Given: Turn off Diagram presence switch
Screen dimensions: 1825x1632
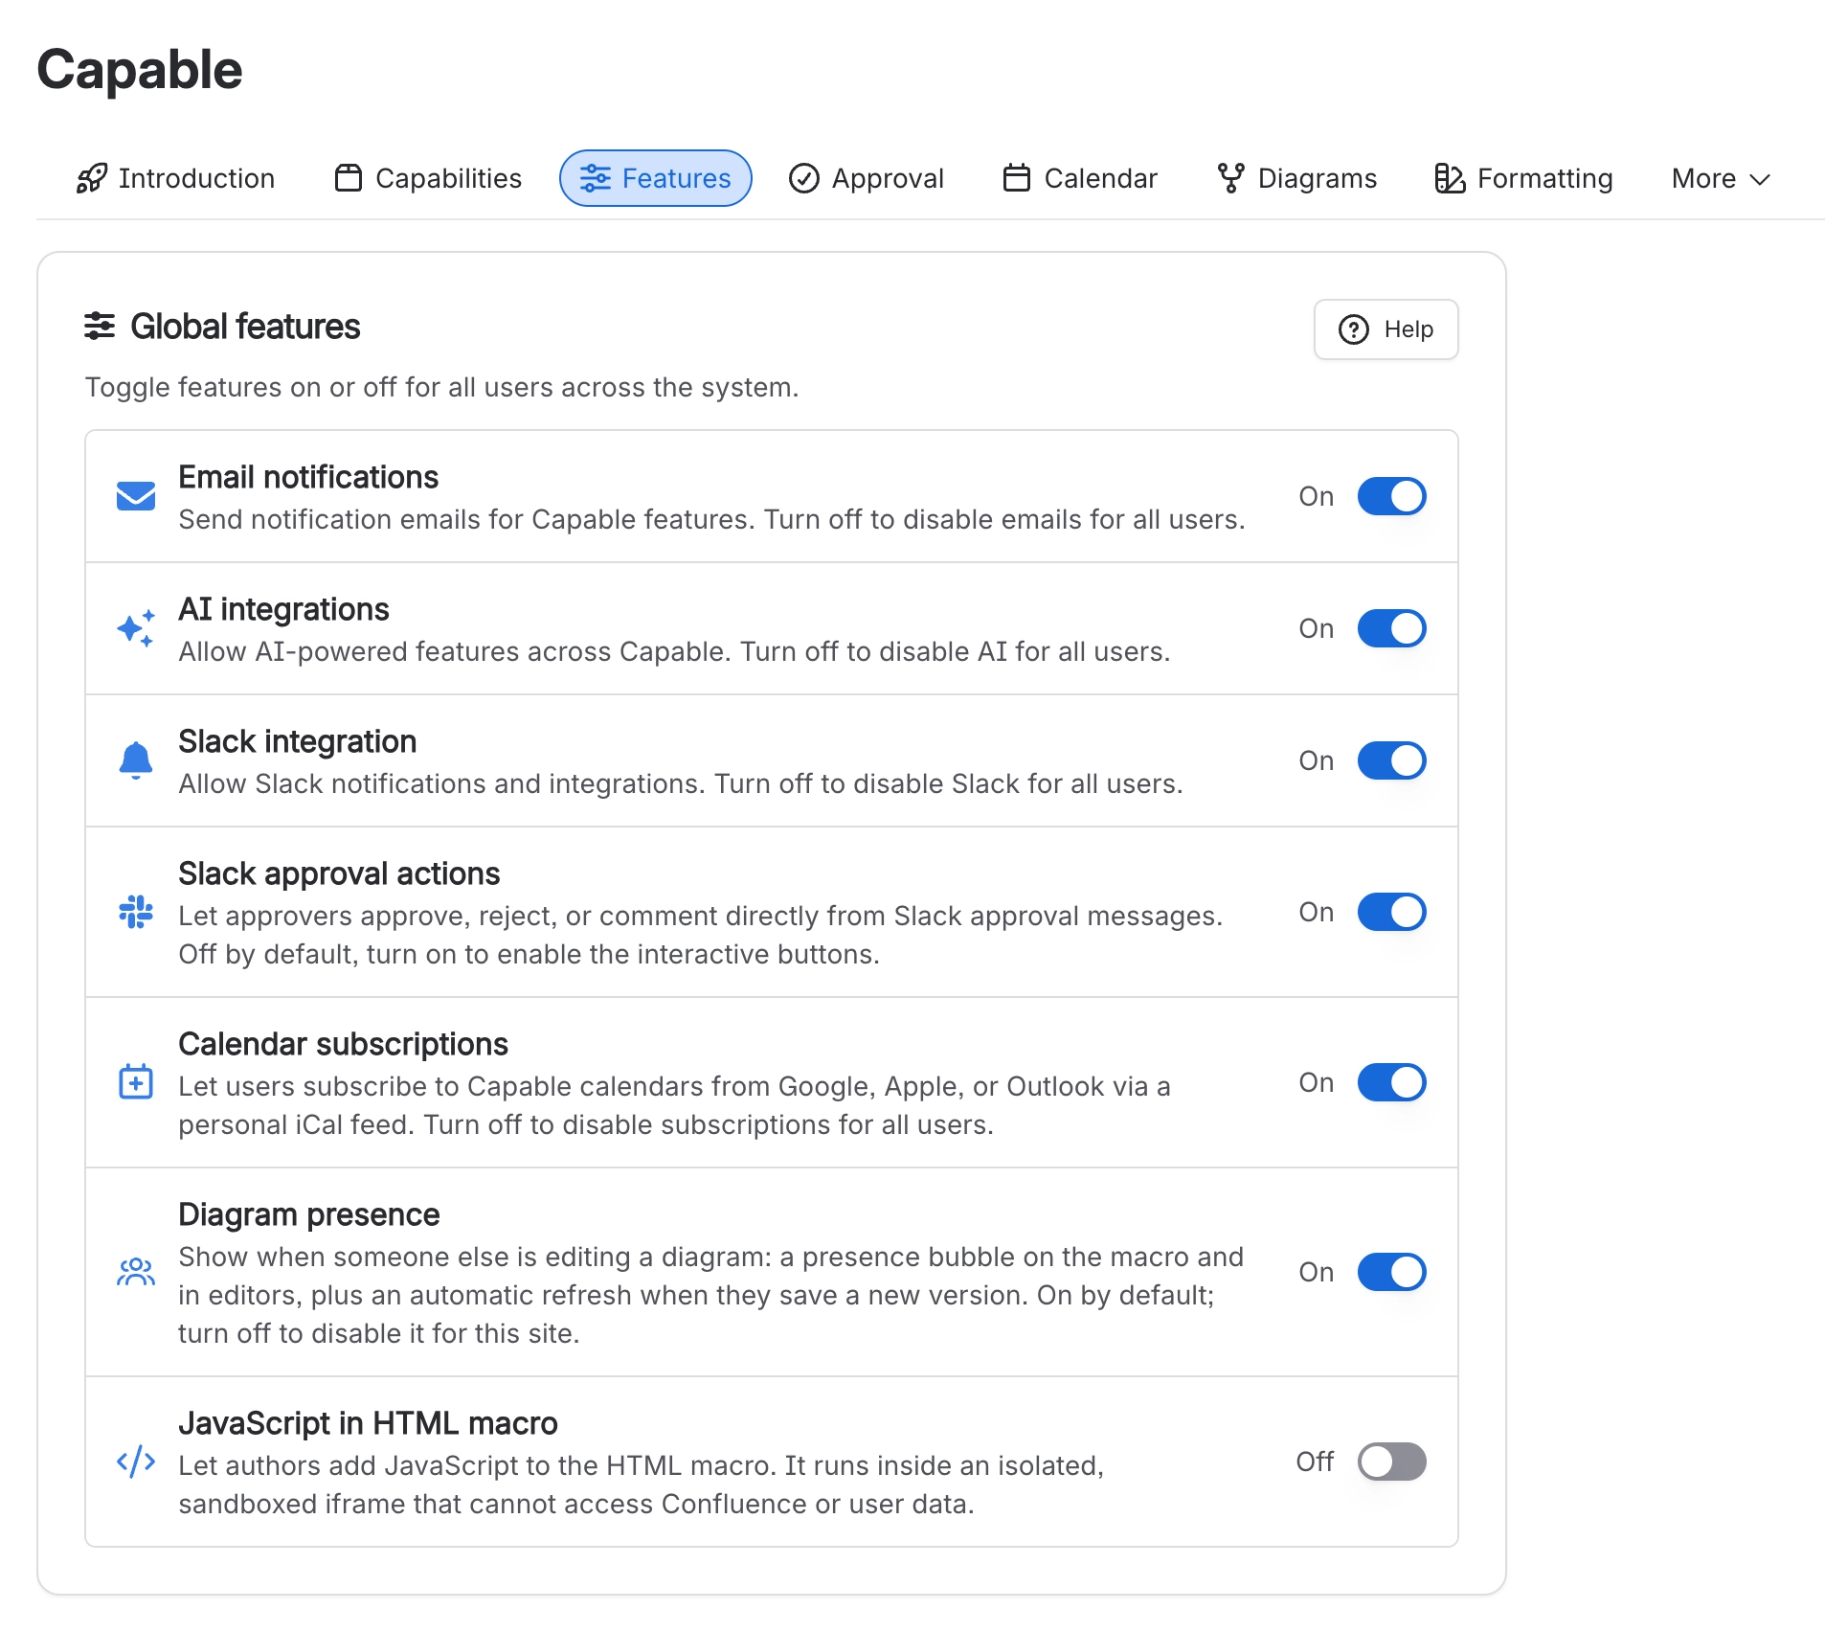Looking at the screenshot, I should pyautogui.click(x=1392, y=1272).
